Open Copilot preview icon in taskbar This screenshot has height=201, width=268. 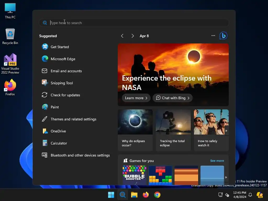coord(260,195)
